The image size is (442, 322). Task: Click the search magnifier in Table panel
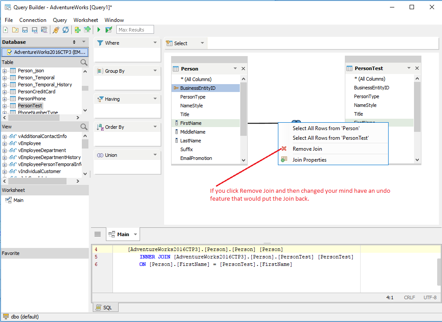(x=84, y=63)
